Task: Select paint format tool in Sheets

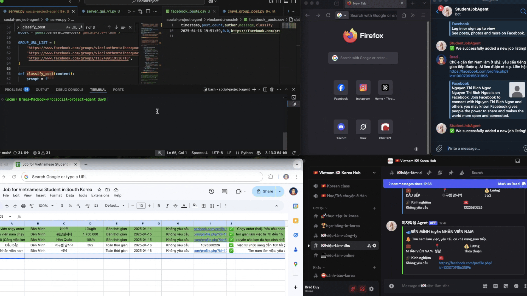Action: 32,206
